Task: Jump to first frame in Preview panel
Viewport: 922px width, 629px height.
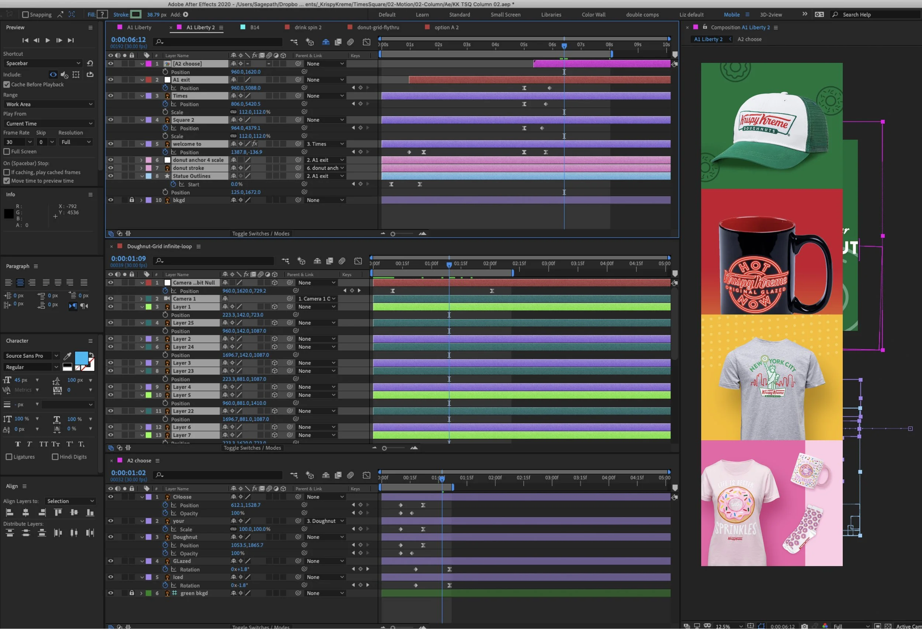Action: tap(25, 40)
